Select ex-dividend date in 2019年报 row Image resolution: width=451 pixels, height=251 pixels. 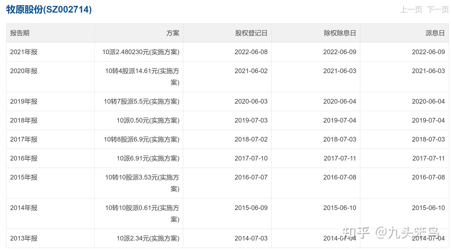pos(340,102)
